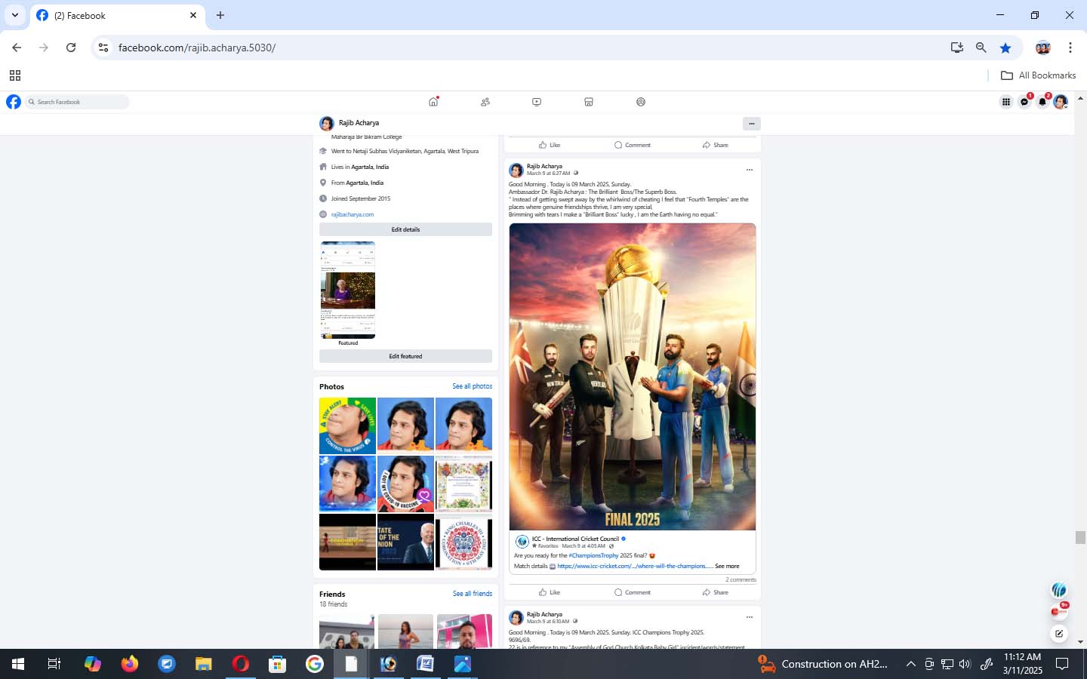Comment on the ICC Final 2025 post
The image size is (1087, 679).
(633, 592)
